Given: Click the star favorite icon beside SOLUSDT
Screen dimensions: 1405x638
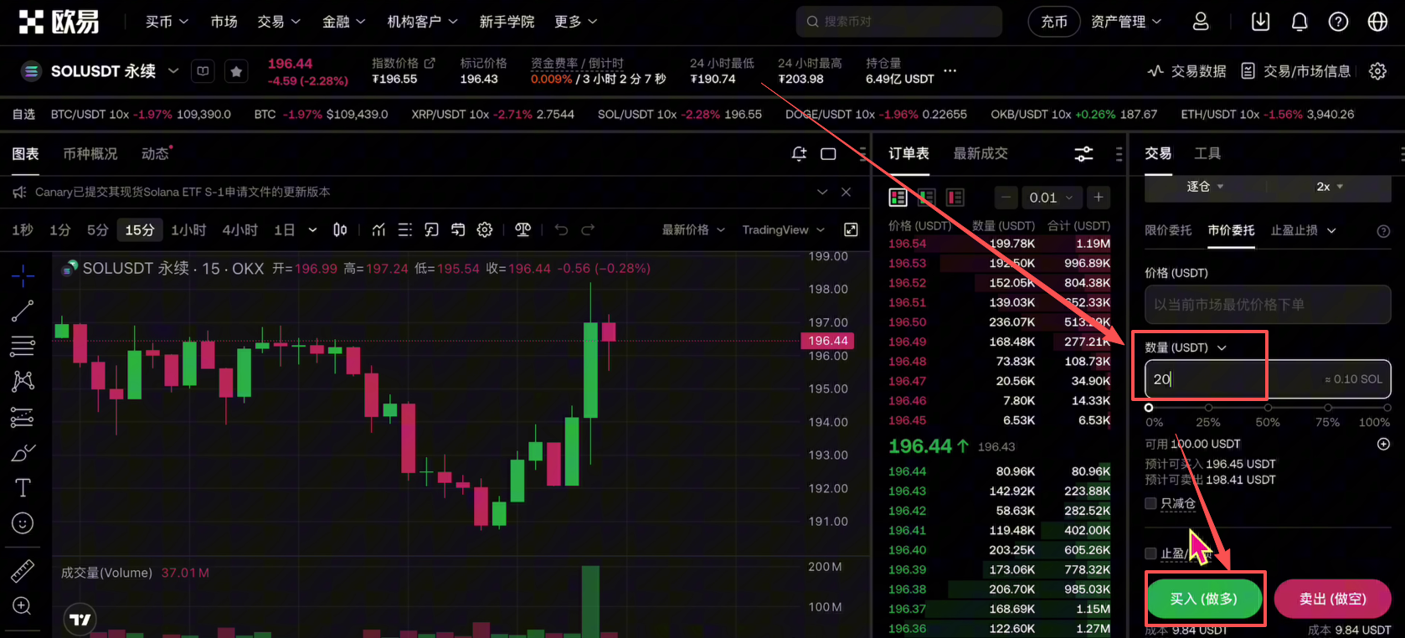Looking at the screenshot, I should click(x=236, y=72).
